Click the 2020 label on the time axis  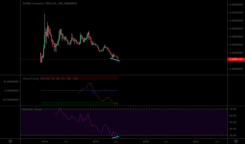[x=146, y=141]
